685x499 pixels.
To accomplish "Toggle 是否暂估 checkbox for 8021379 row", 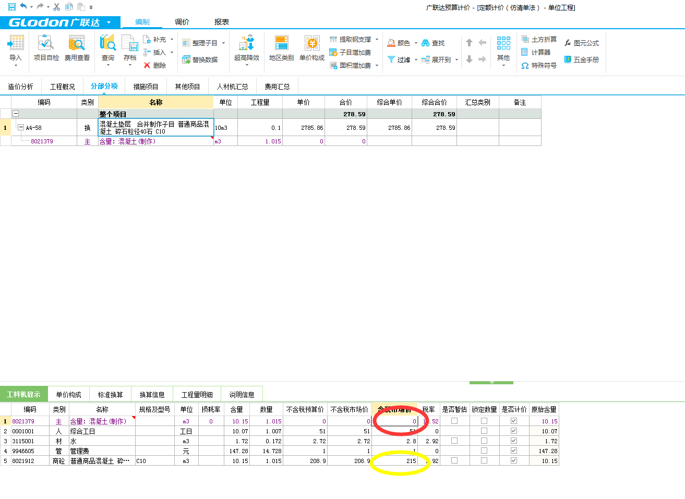I will 454,421.
